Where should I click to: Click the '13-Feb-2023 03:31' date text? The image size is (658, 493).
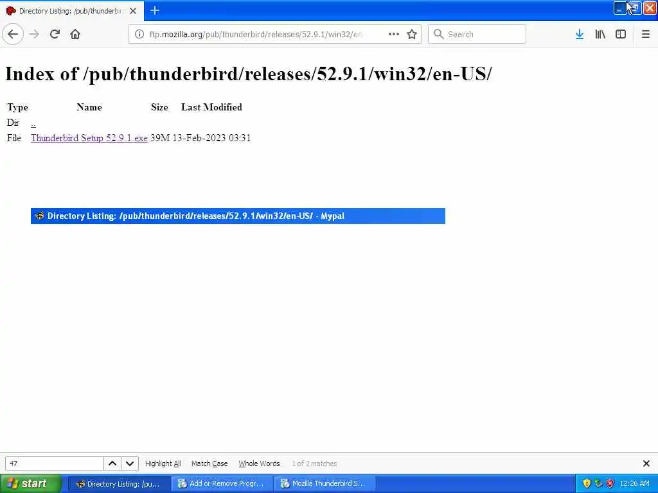coord(211,138)
